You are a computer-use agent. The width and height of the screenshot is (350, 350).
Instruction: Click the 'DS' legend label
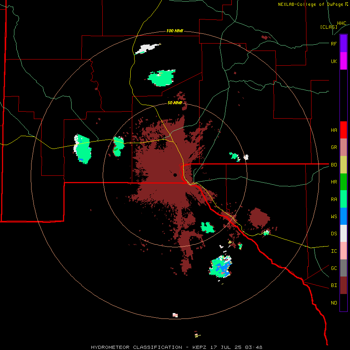pos(334,234)
